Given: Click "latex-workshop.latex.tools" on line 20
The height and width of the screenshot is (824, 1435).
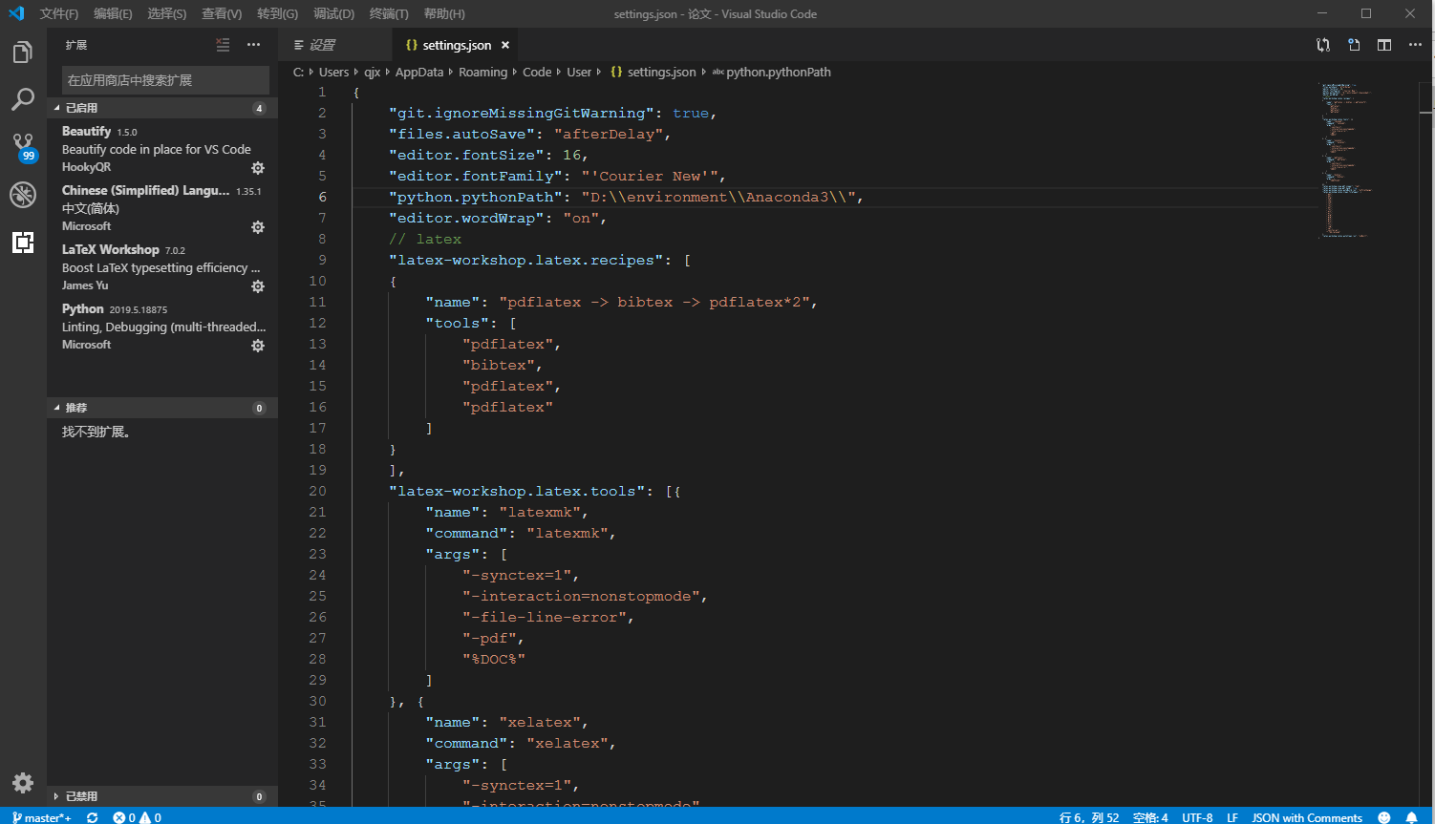Looking at the screenshot, I should click(x=517, y=491).
